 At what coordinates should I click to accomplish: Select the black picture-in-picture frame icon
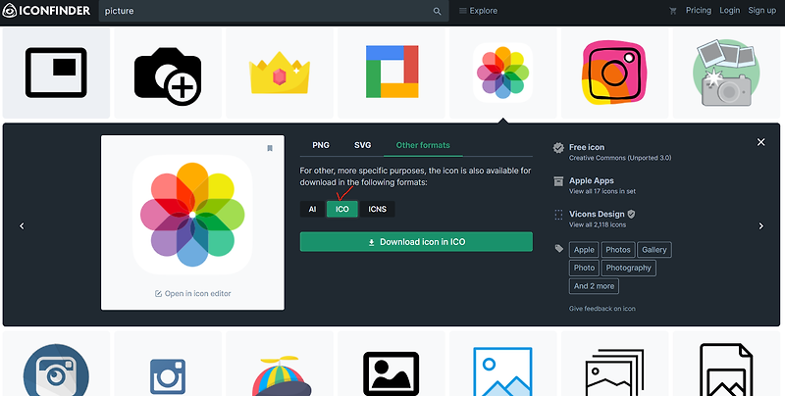pyautogui.click(x=56, y=73)
